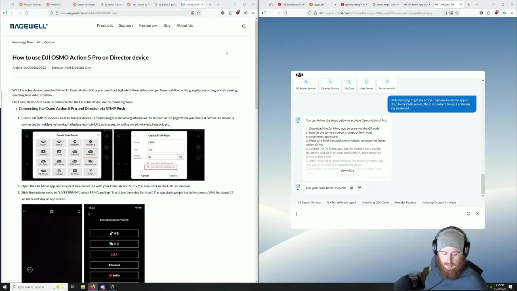
Task: Open My Case shortcut in DJI chat
Action: click(349, 85)
